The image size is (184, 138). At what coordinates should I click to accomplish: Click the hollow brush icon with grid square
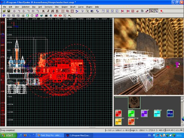click(63, 11)
